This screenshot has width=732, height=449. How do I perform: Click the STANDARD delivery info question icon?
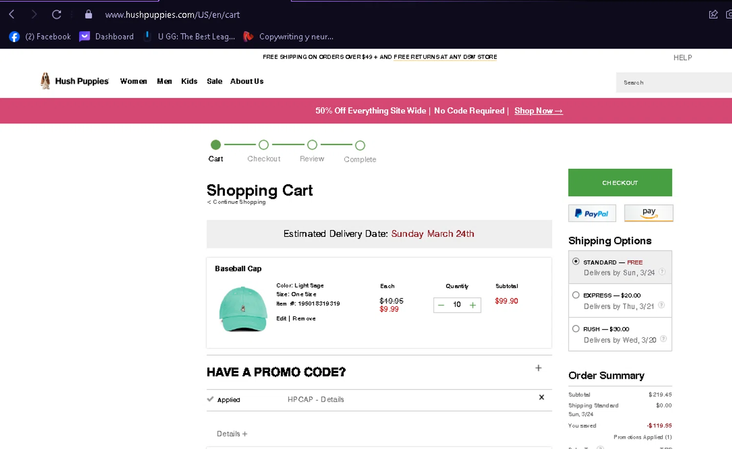coord(662,272)
